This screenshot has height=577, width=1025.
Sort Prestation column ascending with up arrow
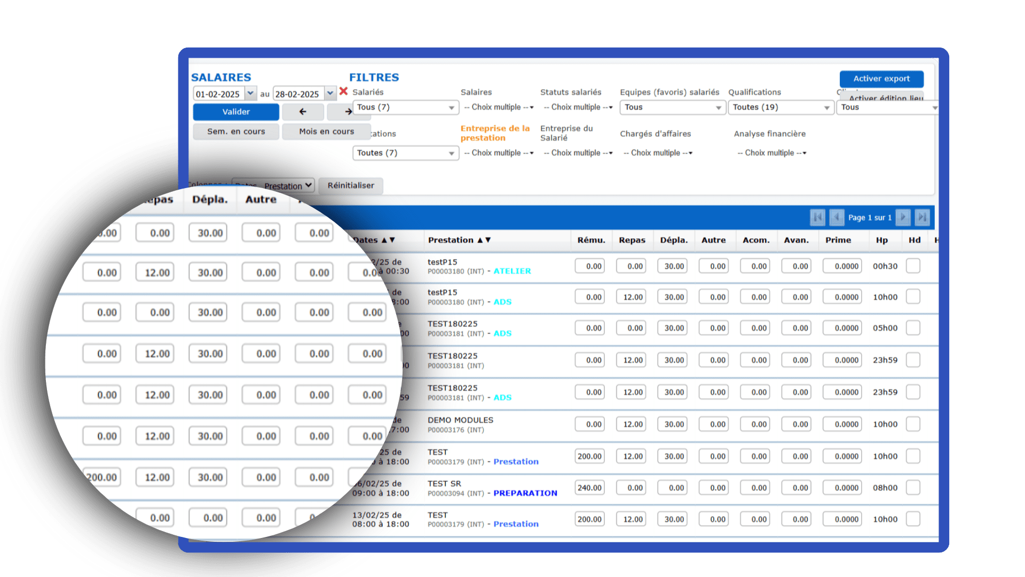[x=480, y=240]
